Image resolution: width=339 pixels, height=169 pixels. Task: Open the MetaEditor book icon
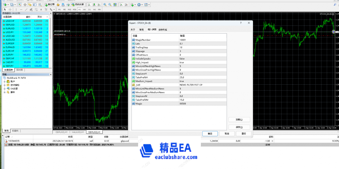58,4
